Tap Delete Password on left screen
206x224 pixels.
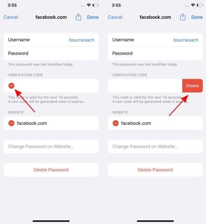(x=51, y=170)
